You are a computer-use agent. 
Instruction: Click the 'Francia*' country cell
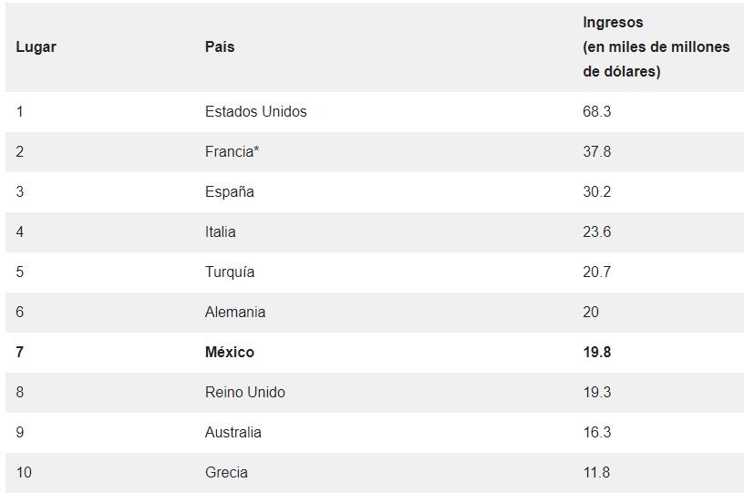click(232, 152)
